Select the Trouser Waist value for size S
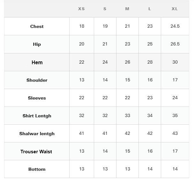The width and height of the screenshot is (194, 180). tap(105, 151)
